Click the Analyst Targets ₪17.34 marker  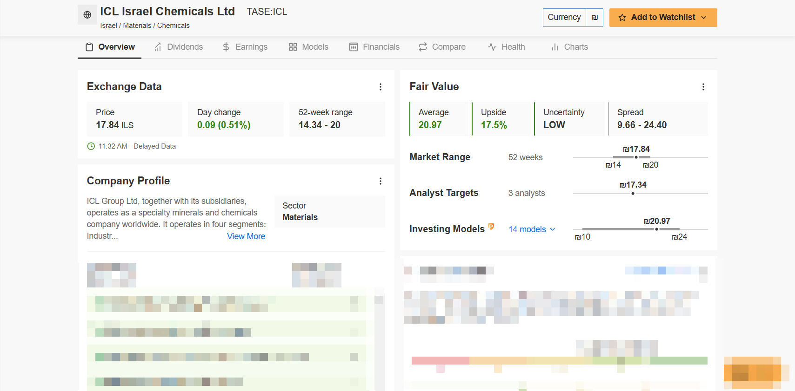click(633, 193)
